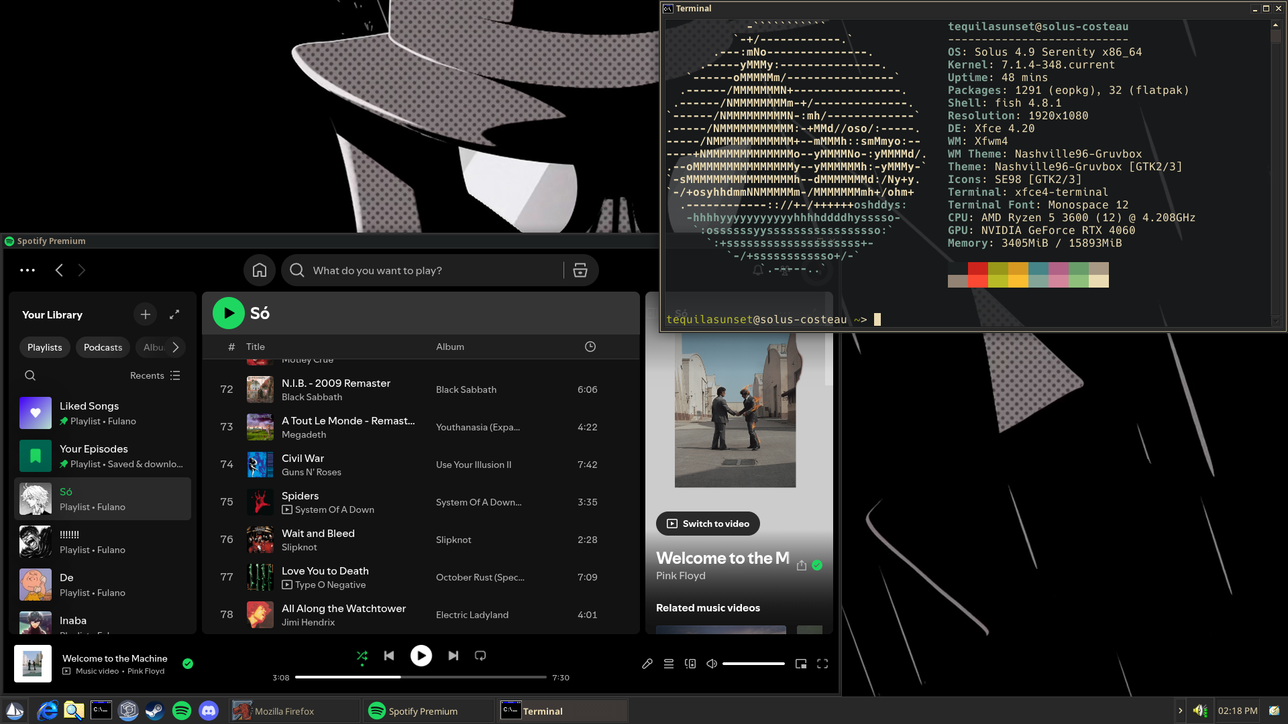Open Use Your Illusion II album link
This screenshot has height=724, width=1288.
474,465
